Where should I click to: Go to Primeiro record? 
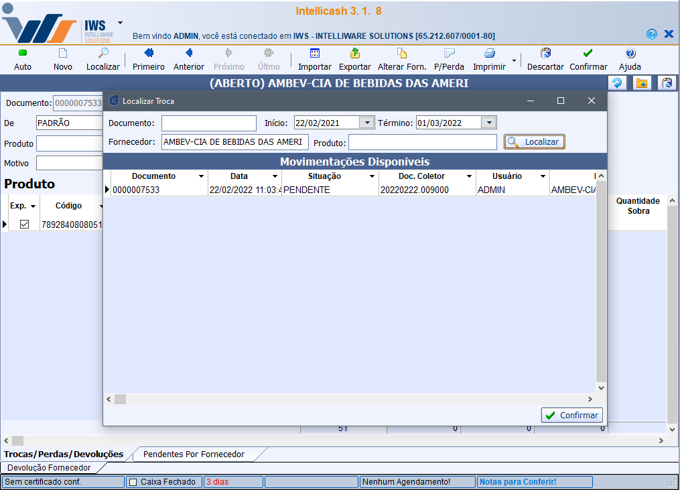pos(148,58)
